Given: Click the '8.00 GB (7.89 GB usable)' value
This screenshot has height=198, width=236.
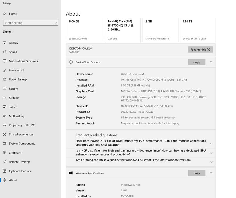Looking at the screenshot, I should (135, 86).
